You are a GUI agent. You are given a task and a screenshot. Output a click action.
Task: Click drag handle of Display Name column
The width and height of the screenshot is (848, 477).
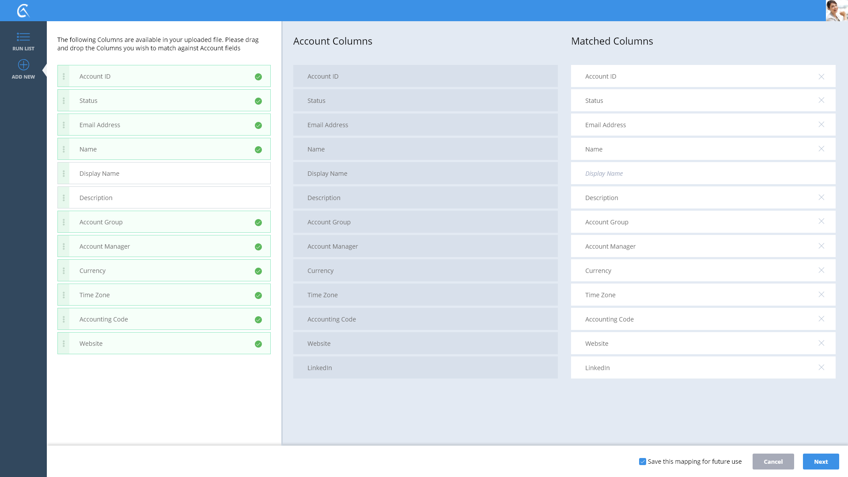tap(64, 174)
